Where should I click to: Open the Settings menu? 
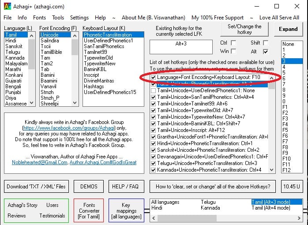(x=79, y=18)
